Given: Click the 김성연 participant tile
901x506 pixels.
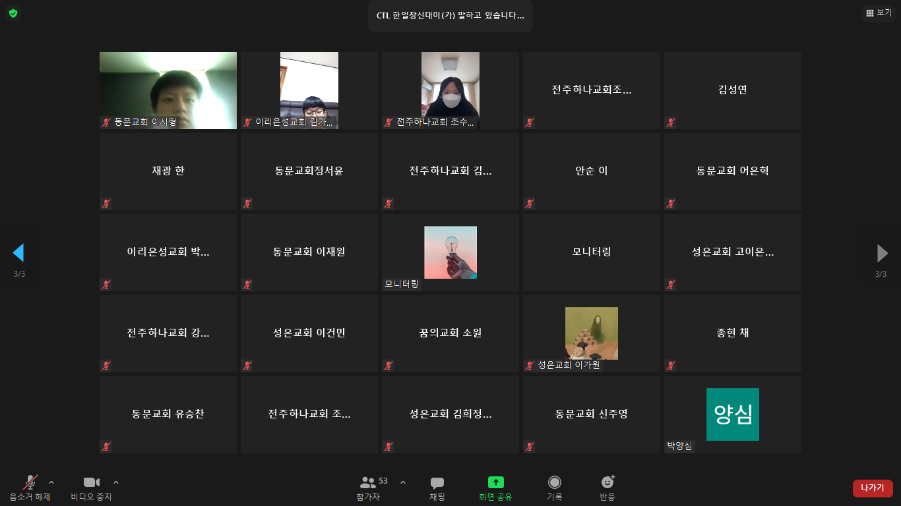Looking at the screenshot, I should click(733, 90).
